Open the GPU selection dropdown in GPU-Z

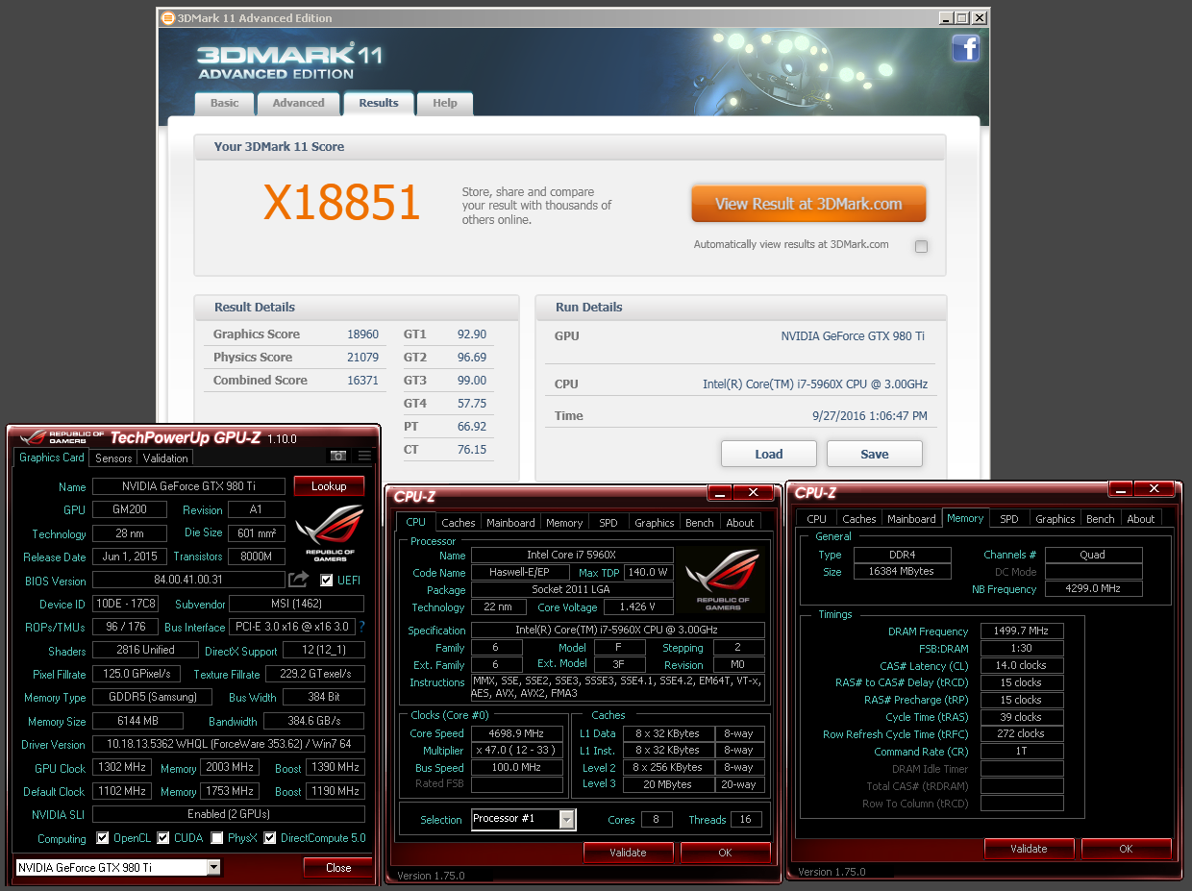click(213, 868)
